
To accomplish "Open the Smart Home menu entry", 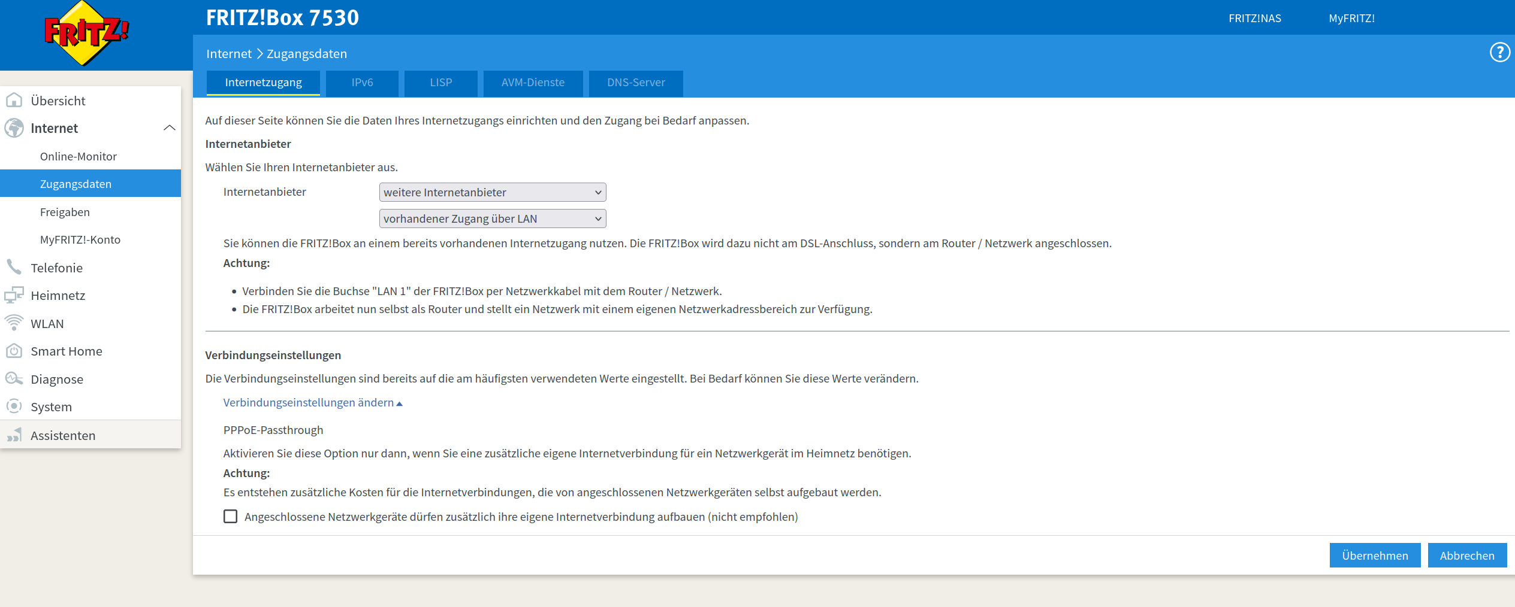I will point(90,351).
